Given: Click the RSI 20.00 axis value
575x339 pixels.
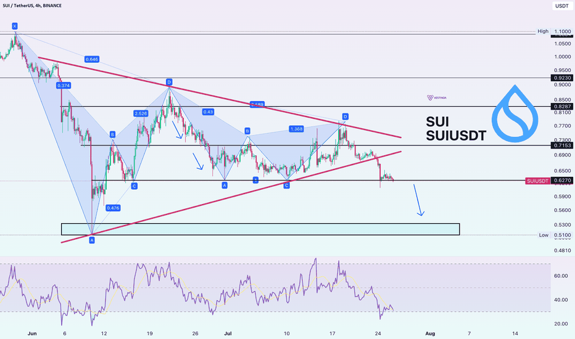Looking at the screenshot, I should tap(561, 324).
